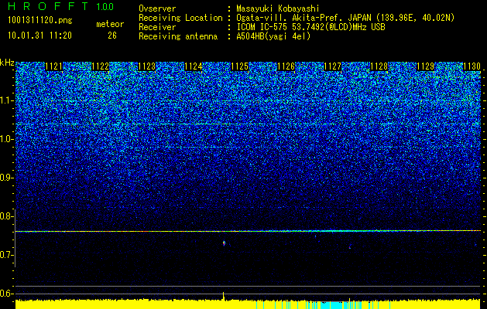Click the 'Receiver' field label
Viewport: 487px width, 309px height.
pos(157,27)
